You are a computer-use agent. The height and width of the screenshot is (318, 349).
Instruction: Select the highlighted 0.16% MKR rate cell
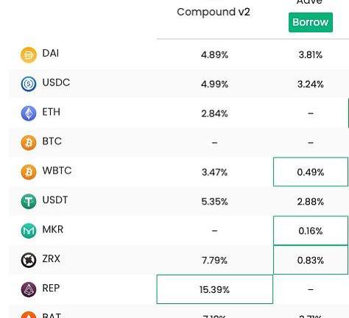(x=311, y=230)
